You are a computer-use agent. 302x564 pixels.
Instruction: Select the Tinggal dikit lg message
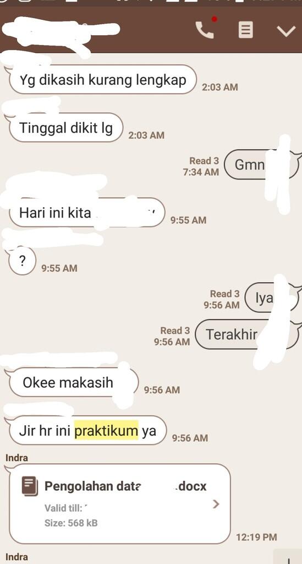tap(66, 127)
